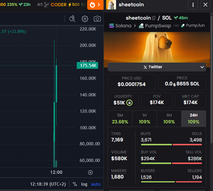Click the 175.54K current price label
Viewport: 213px width, 191px height.
[x=87, y=66]
